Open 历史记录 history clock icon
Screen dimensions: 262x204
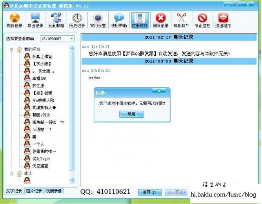pyautogui.click(x=77, y=20)
